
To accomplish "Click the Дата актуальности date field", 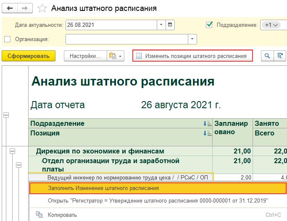I will click(x=111, y=25).
